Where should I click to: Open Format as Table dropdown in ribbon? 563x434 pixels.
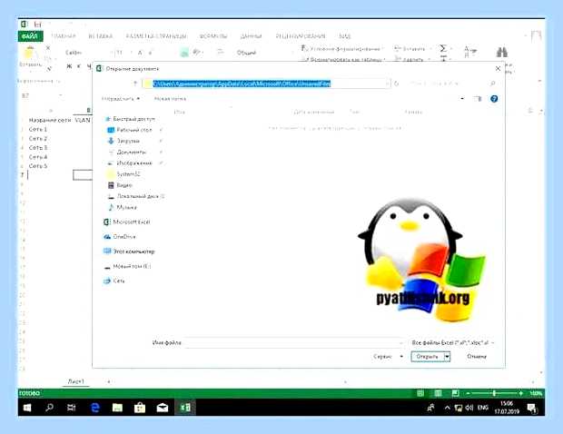(343, 59)
